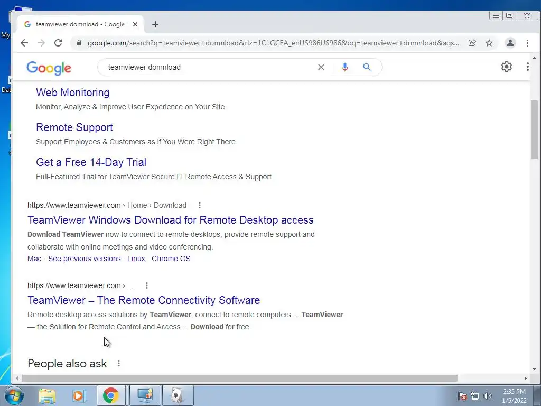Close the teamviewer domnload tab
The image size is (541, 406).
click(x=135, y=24)
